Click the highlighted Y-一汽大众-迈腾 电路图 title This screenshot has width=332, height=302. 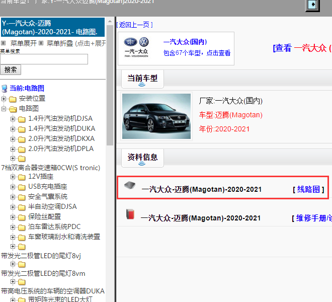(53, 27)
